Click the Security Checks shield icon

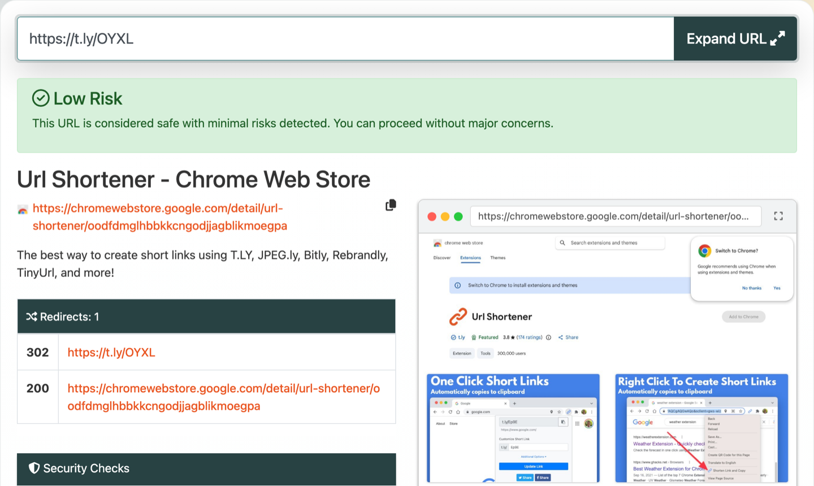34,468
